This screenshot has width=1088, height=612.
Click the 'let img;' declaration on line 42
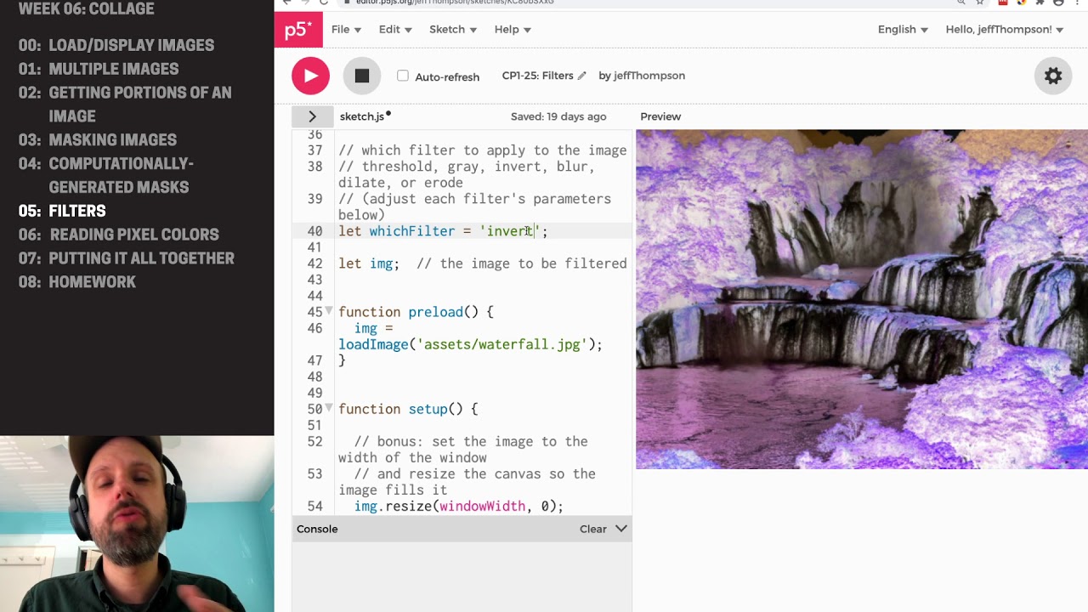tap(369, 263)
